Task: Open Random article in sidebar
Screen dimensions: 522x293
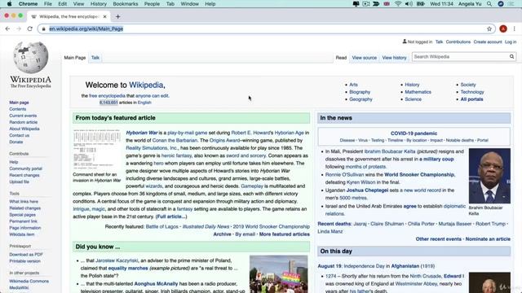Action: (x=24, y=122)
